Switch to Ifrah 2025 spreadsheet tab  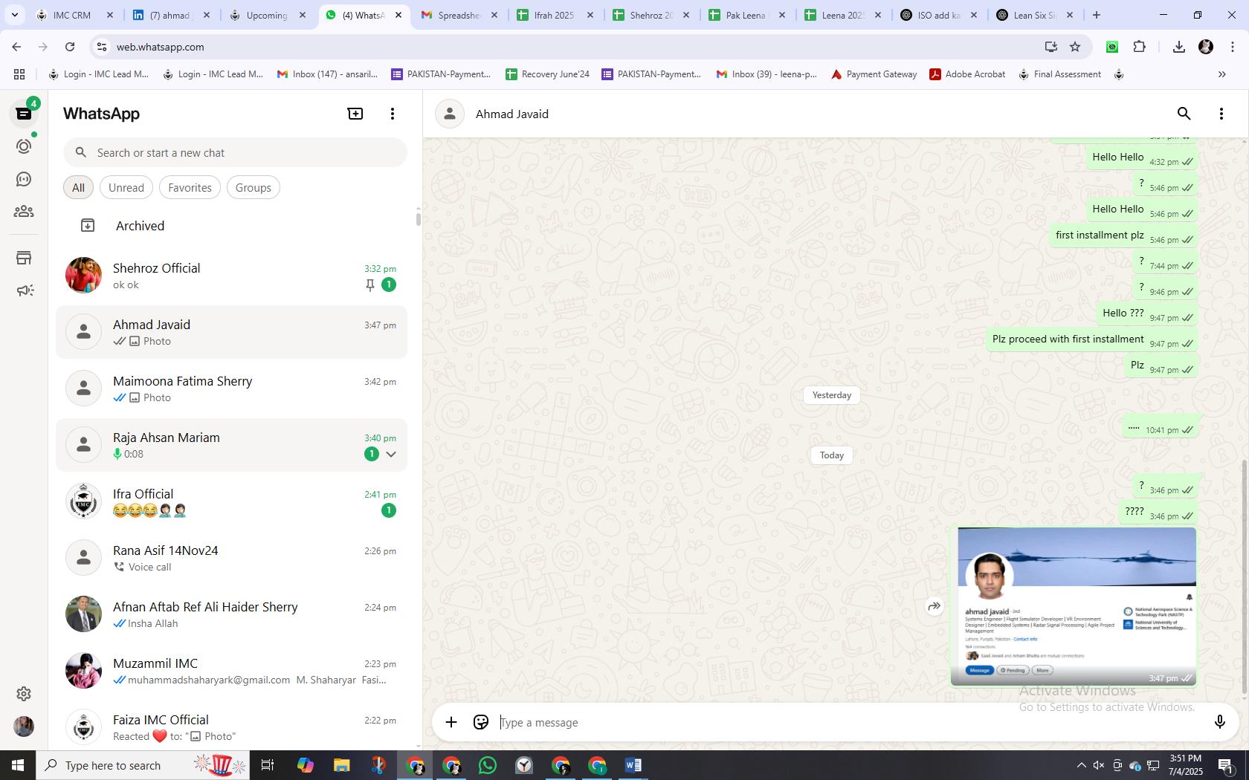(x=556, y=15)
